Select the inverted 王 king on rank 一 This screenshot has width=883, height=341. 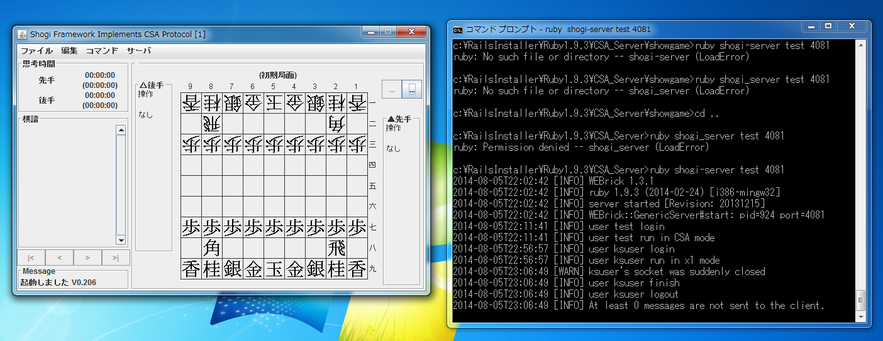click(x=274, y=102)
